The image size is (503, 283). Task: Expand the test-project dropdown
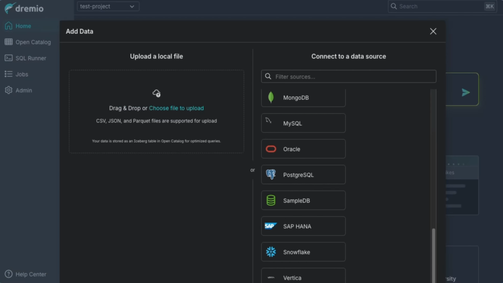click(x=108, y=6)
